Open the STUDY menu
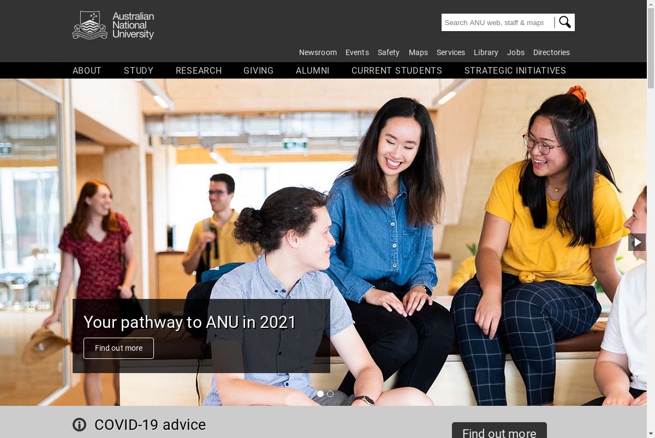 pos(139,70)
